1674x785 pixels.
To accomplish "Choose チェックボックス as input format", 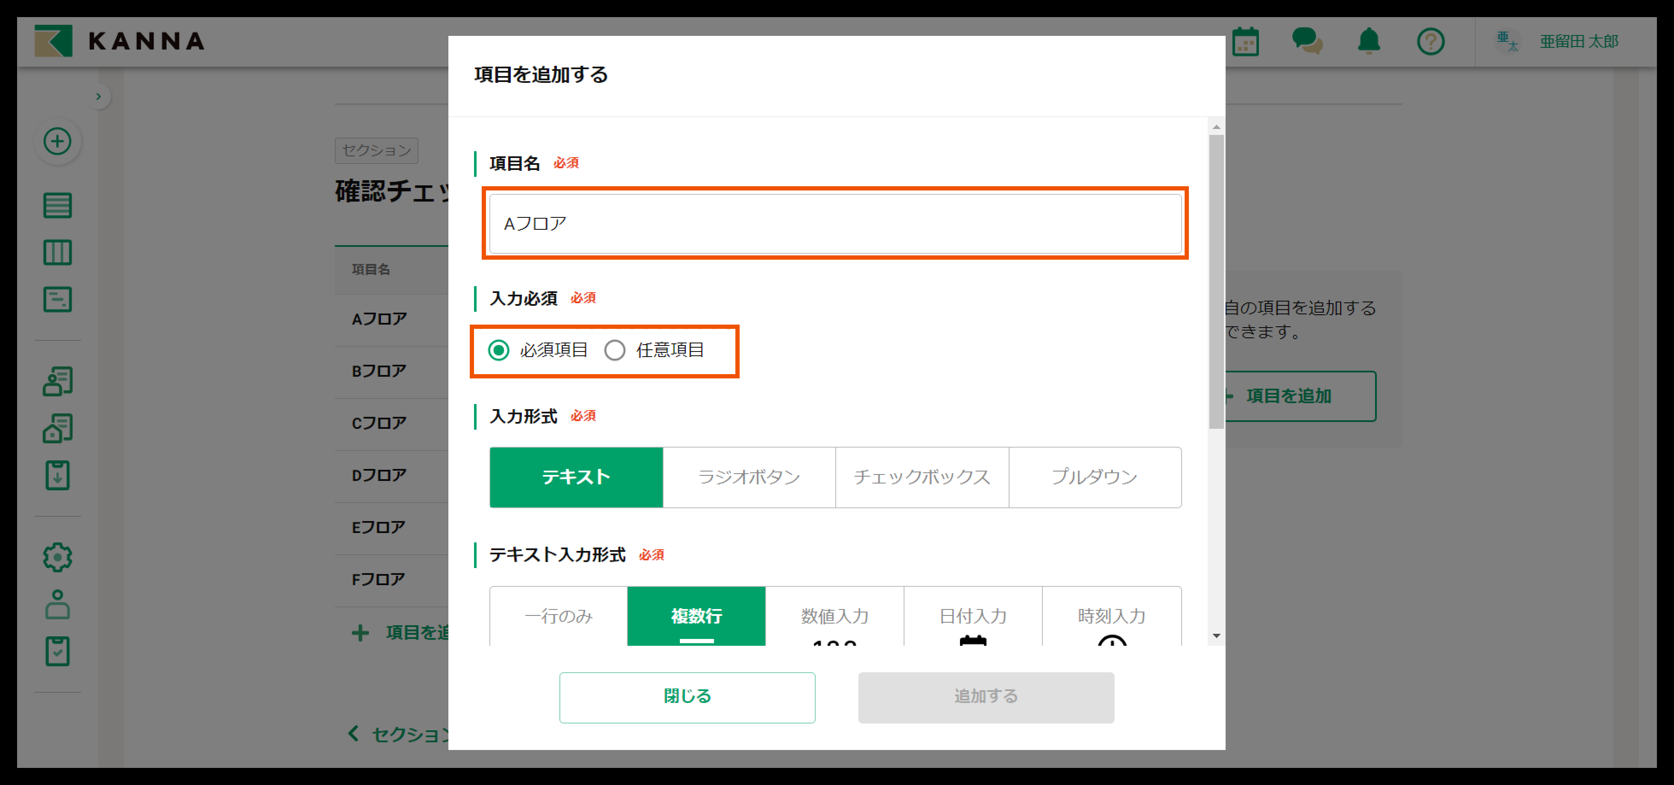I will pyautogui.click(x=922, y=477).
